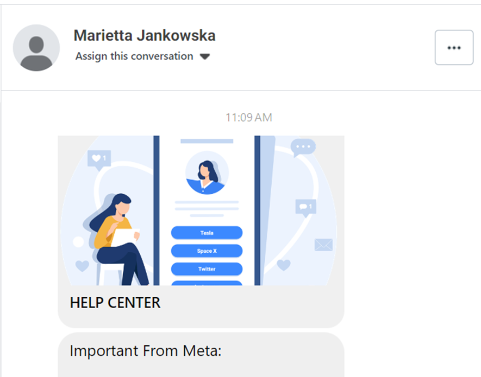
Task: Open the contact name Marietta Jankowska
Action: click(x=145, y=35)
